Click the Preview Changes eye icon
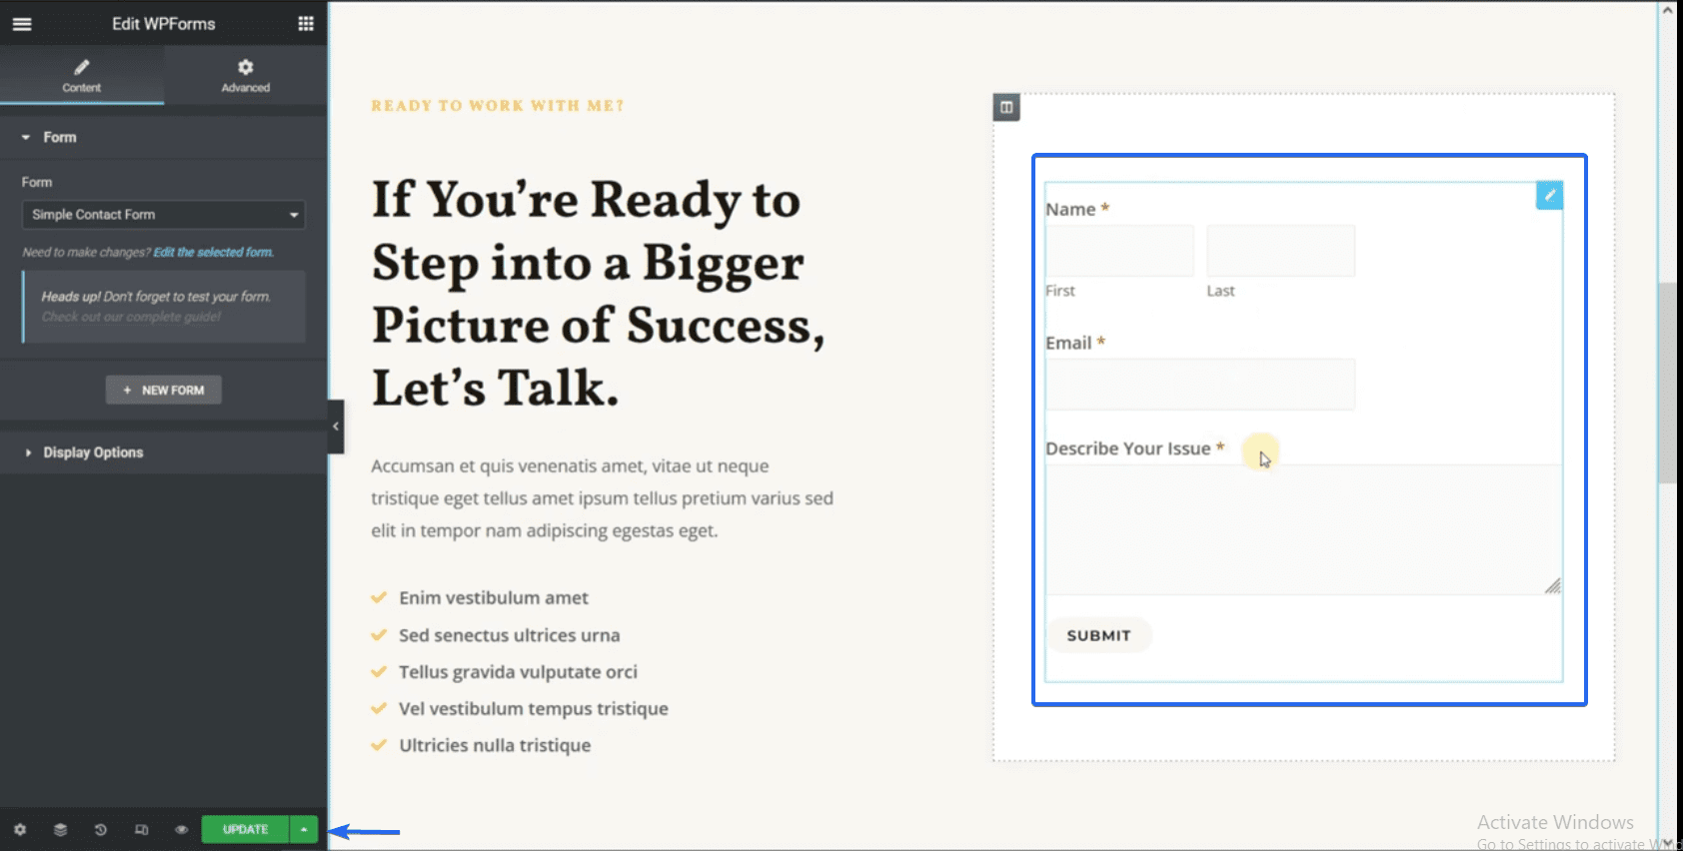The height and width of the screenshot is (851, 1683). click(181, 830)
